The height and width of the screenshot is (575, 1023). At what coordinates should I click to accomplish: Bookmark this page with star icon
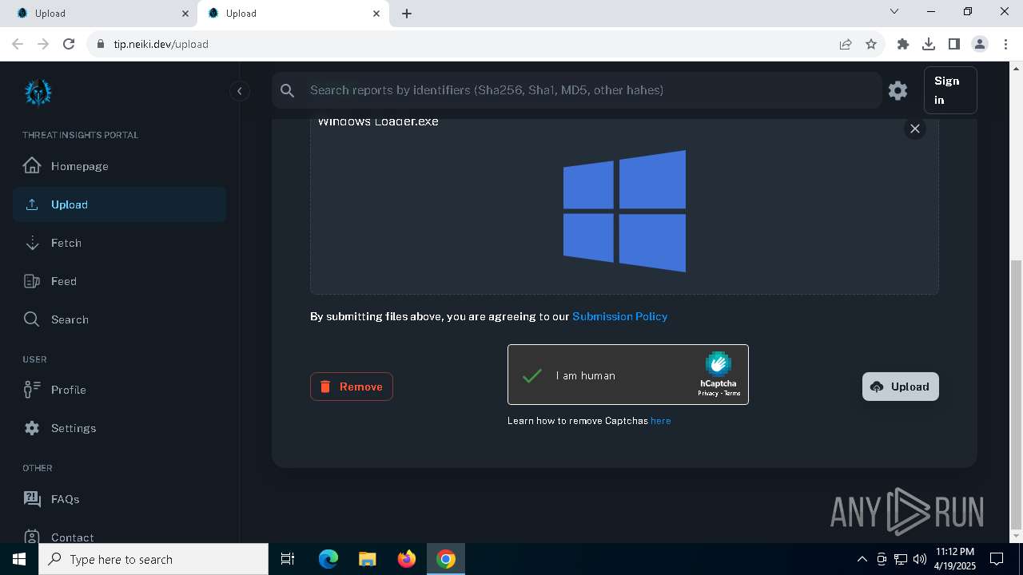pyautogui.click(x=871, y=44)
